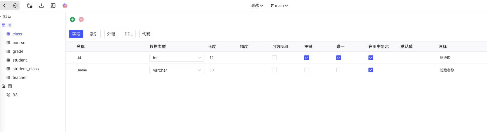Screen dimensions: 487x132
Task: Switch to the 索引 tab
Action: tap(94, 34)
